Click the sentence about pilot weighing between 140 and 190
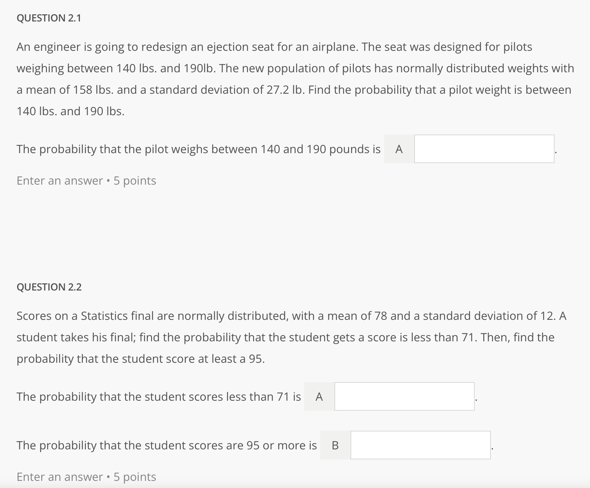Viewport: 590px width, 488px height. (198, 149)
